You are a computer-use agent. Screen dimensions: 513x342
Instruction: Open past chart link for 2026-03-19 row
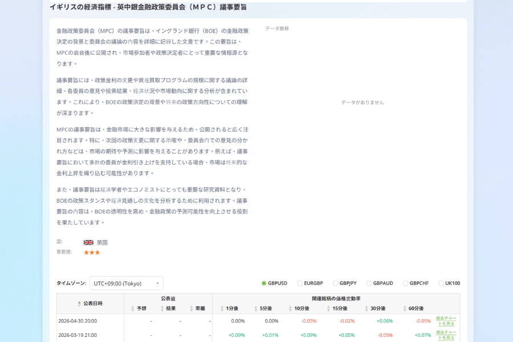click(446, 335)
